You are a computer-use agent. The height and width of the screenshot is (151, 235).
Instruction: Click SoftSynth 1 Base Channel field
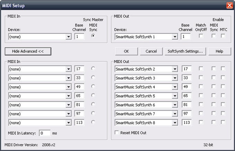coord(186,37)
